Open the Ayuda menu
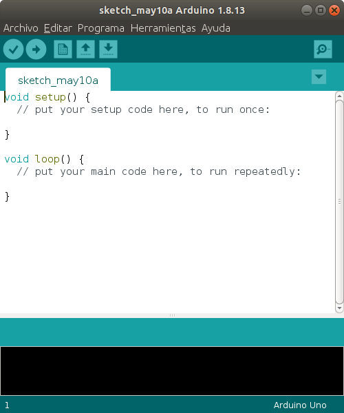 pyautogui.click(x=216, y=28)
